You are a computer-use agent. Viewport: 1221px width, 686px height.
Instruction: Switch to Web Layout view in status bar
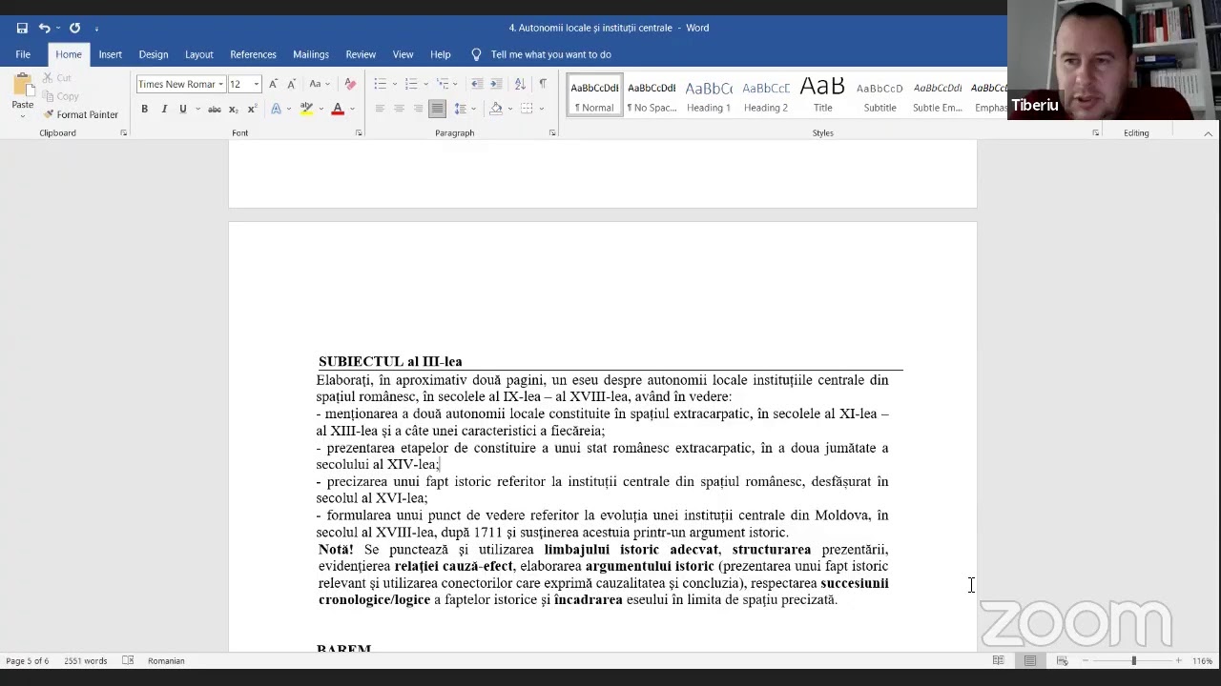1062,660
